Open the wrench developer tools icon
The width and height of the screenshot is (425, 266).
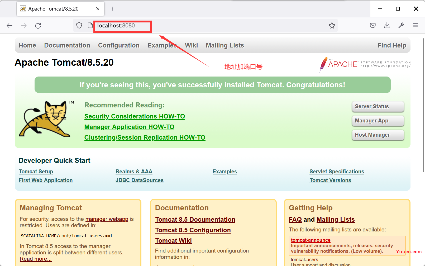pyautogui.click(x=401, y=25)
